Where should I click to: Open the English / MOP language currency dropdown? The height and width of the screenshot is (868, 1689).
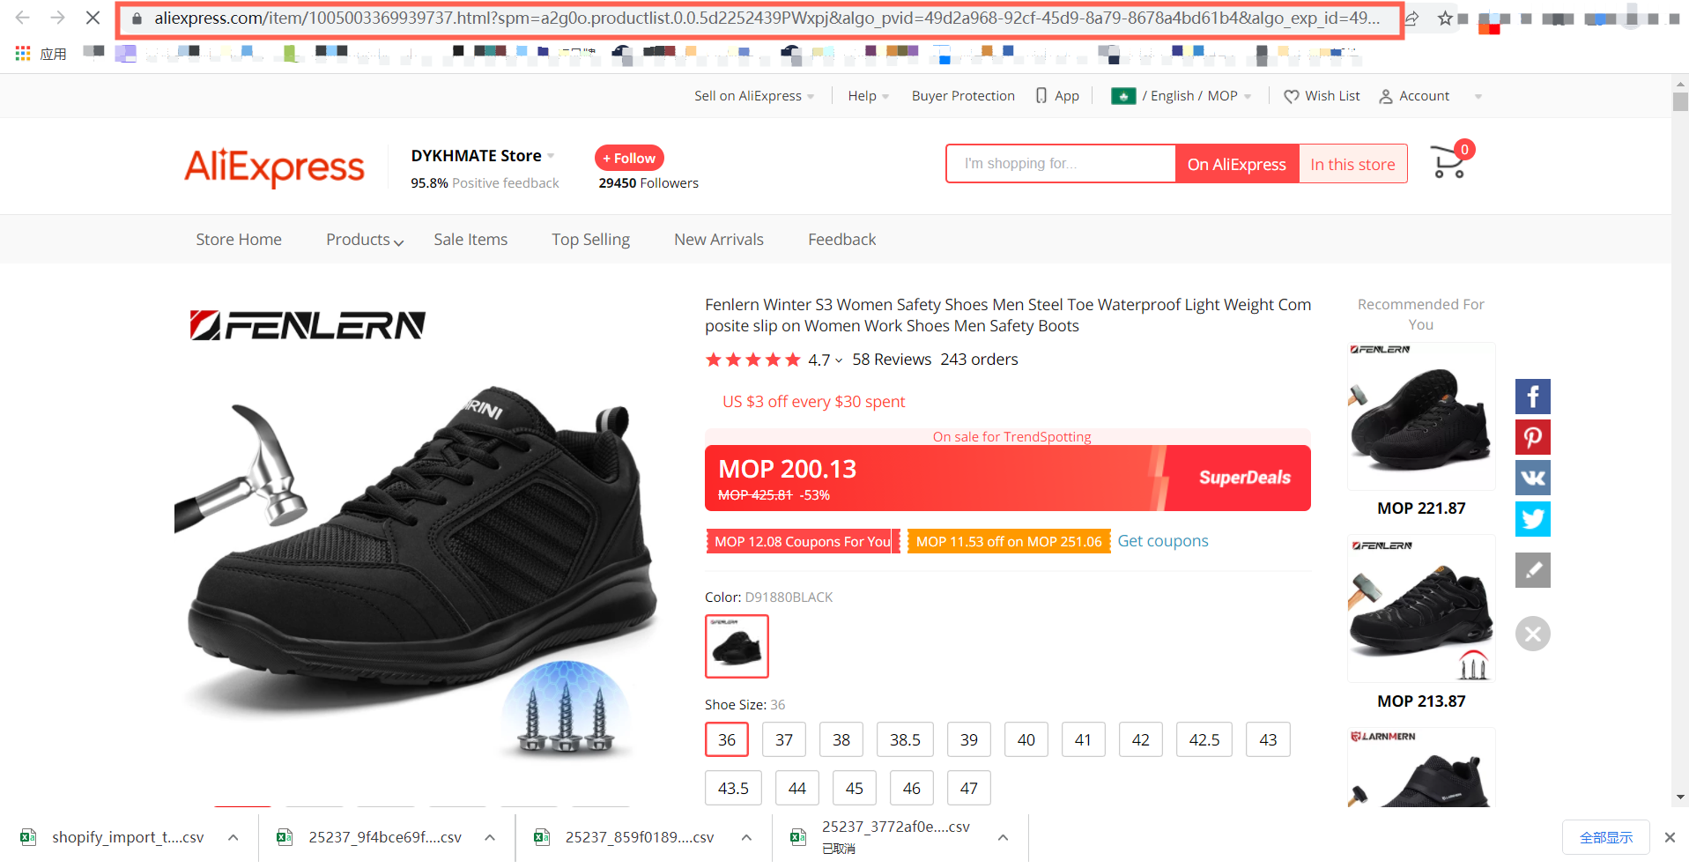[1248, 96]
